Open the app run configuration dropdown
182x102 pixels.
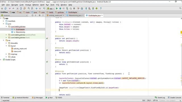click(x=51, y=8)
